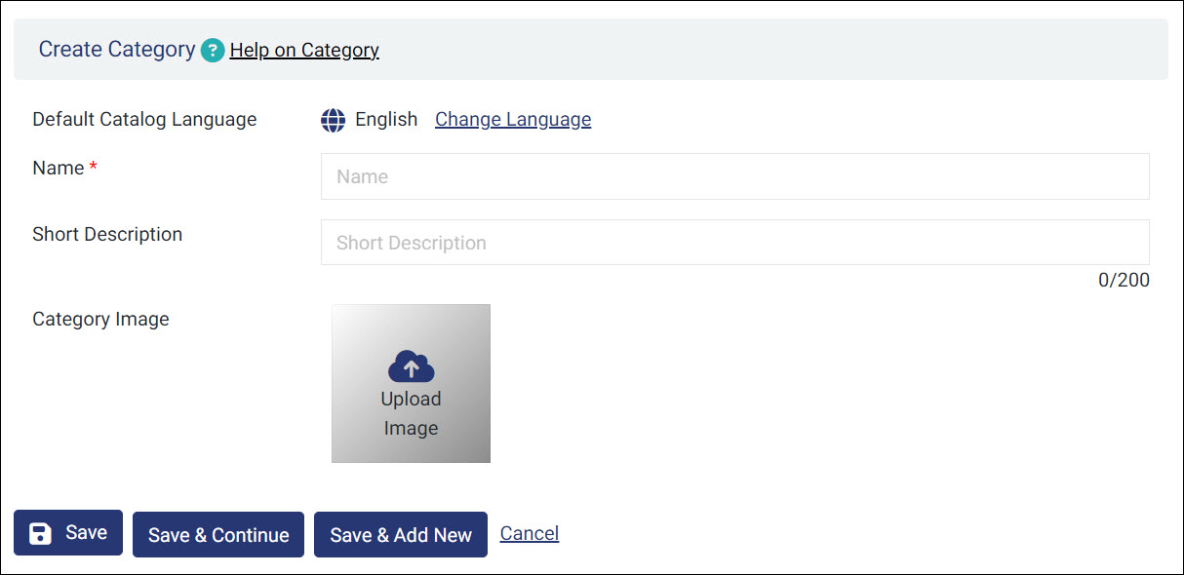This screenshot has height=575, width=1184.
Task: Click the Upload Image text in tile
Action: pyautogui.click(x=411, y=413)
